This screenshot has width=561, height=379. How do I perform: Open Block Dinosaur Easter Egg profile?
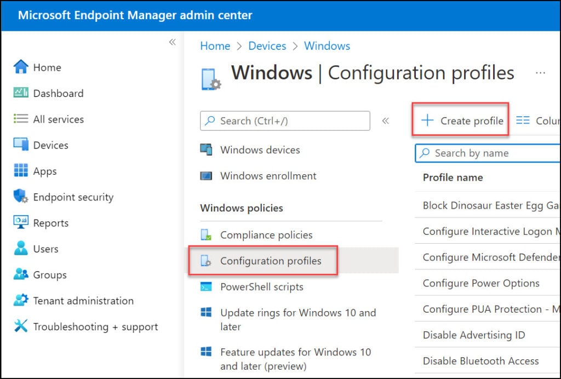490,205
